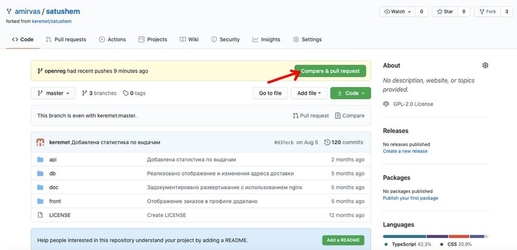Viewport: 517px width, 250px height.
Task: Open the api folder
Action: coord(53,160)
